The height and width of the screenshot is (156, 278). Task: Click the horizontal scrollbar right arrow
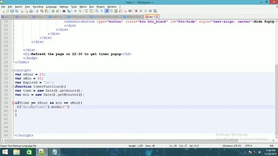coord(273,140)
